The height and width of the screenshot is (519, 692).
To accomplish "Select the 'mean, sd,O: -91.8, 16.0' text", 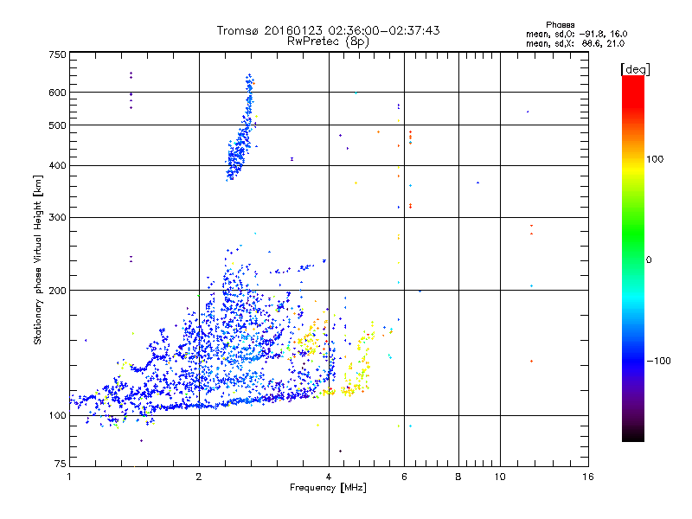I will 576,34.
